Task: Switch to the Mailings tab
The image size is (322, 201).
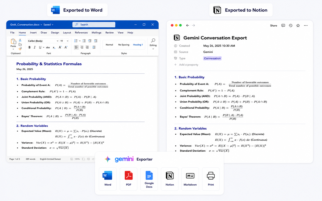Action: coord(96,33)
